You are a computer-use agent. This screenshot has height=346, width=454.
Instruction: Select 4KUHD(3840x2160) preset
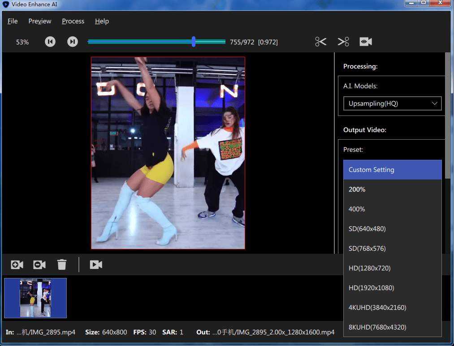(392, 307)
